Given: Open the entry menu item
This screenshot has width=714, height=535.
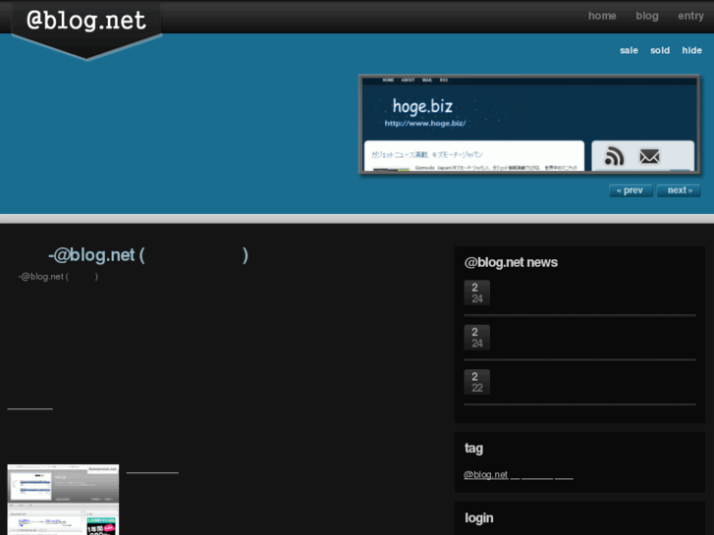Looking at the screenshot, I should [690, 16].
